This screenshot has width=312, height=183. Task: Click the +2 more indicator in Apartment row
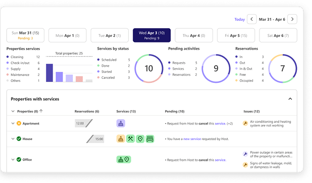pos(230,123)
